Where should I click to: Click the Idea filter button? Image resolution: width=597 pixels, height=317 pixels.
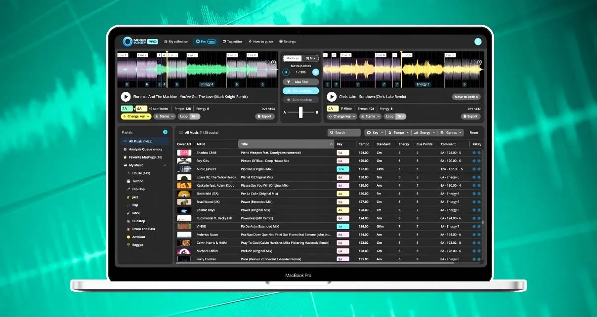(x=300, y=82)
